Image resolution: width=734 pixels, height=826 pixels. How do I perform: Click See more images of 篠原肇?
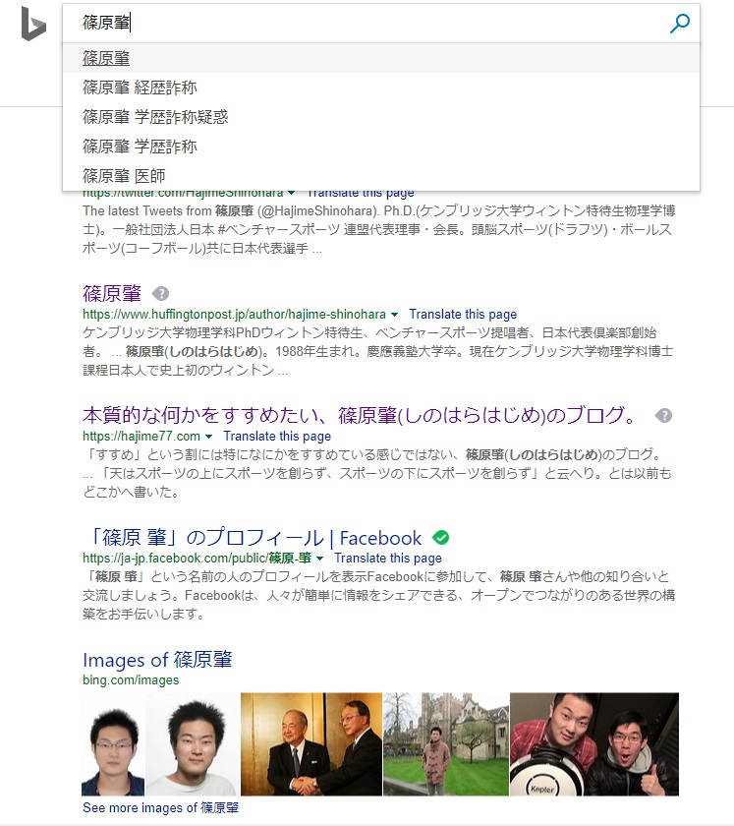coord(160,807)
